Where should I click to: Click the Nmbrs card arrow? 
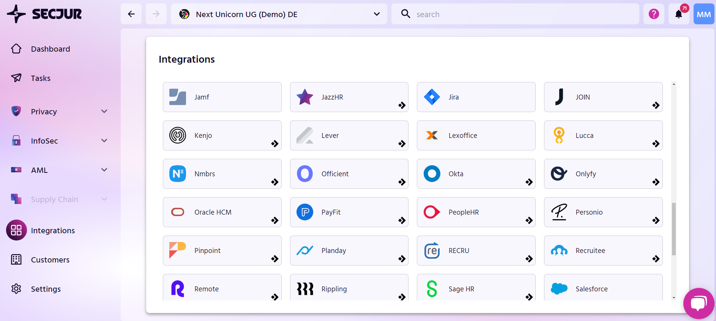tap(275, 182)
